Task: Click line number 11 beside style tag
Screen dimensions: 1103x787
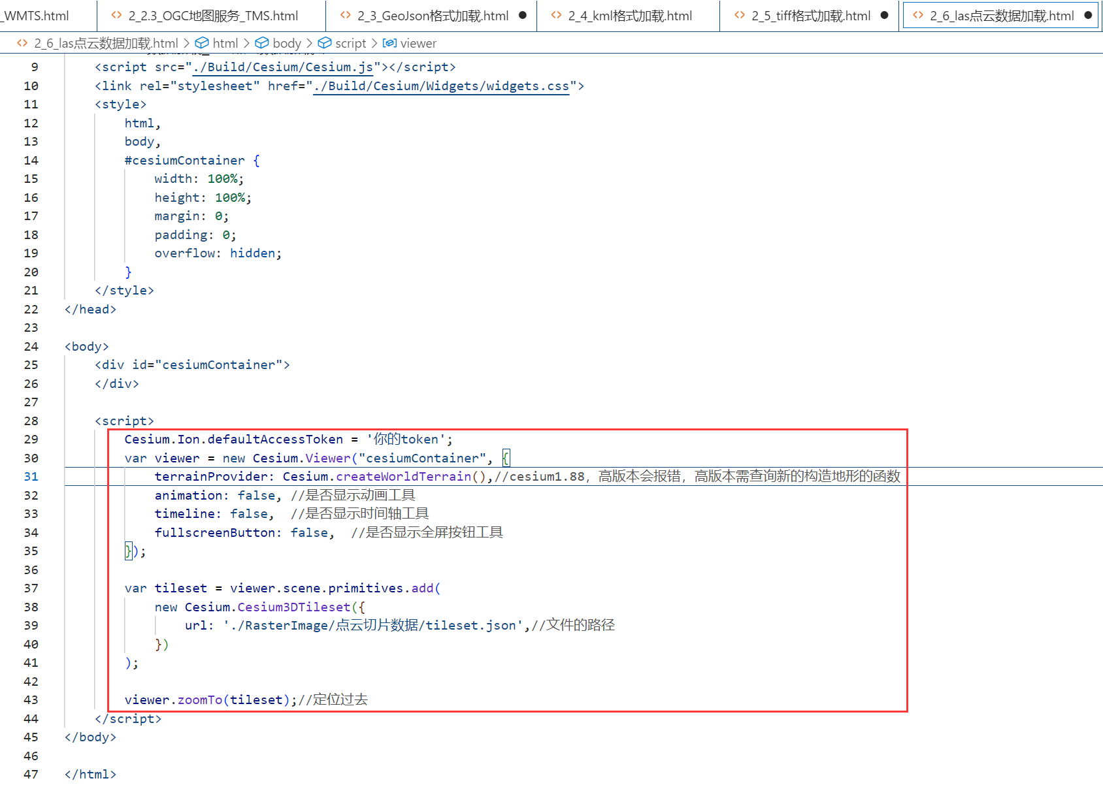Action: pyautogui.click(x=31, y=104)
